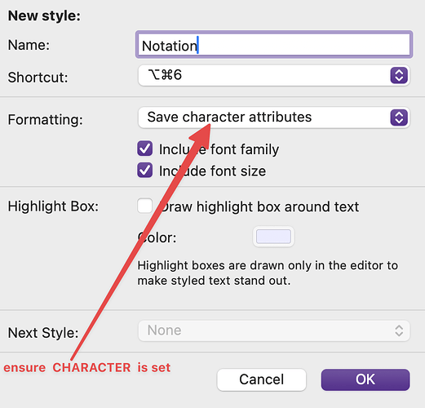This screenshot has height=408, width=425.
Task: Click the Formatting: label
Action: click(46, 120)
